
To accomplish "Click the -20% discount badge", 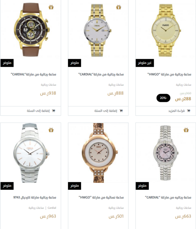I will click(163, 98).
